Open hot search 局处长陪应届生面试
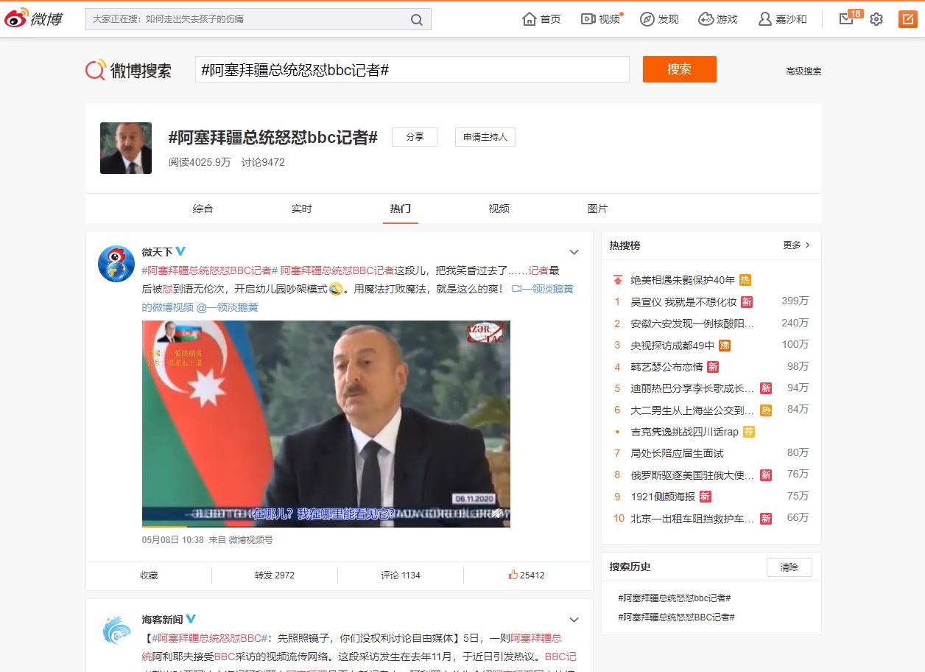The image size is (925, 672). pos(677,452)
